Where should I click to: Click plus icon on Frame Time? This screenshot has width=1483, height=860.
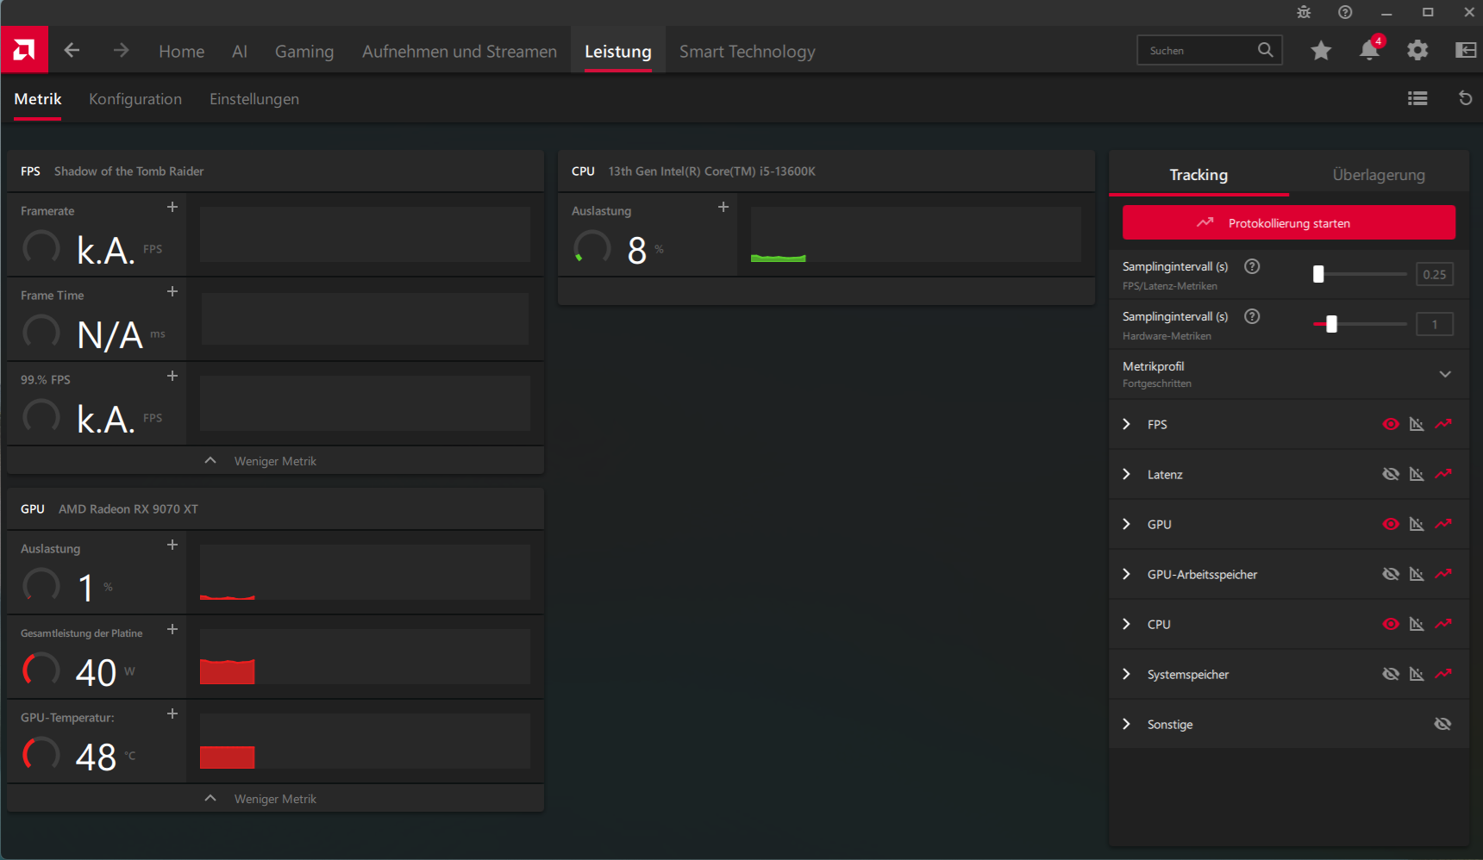click(x=172, y=291)
